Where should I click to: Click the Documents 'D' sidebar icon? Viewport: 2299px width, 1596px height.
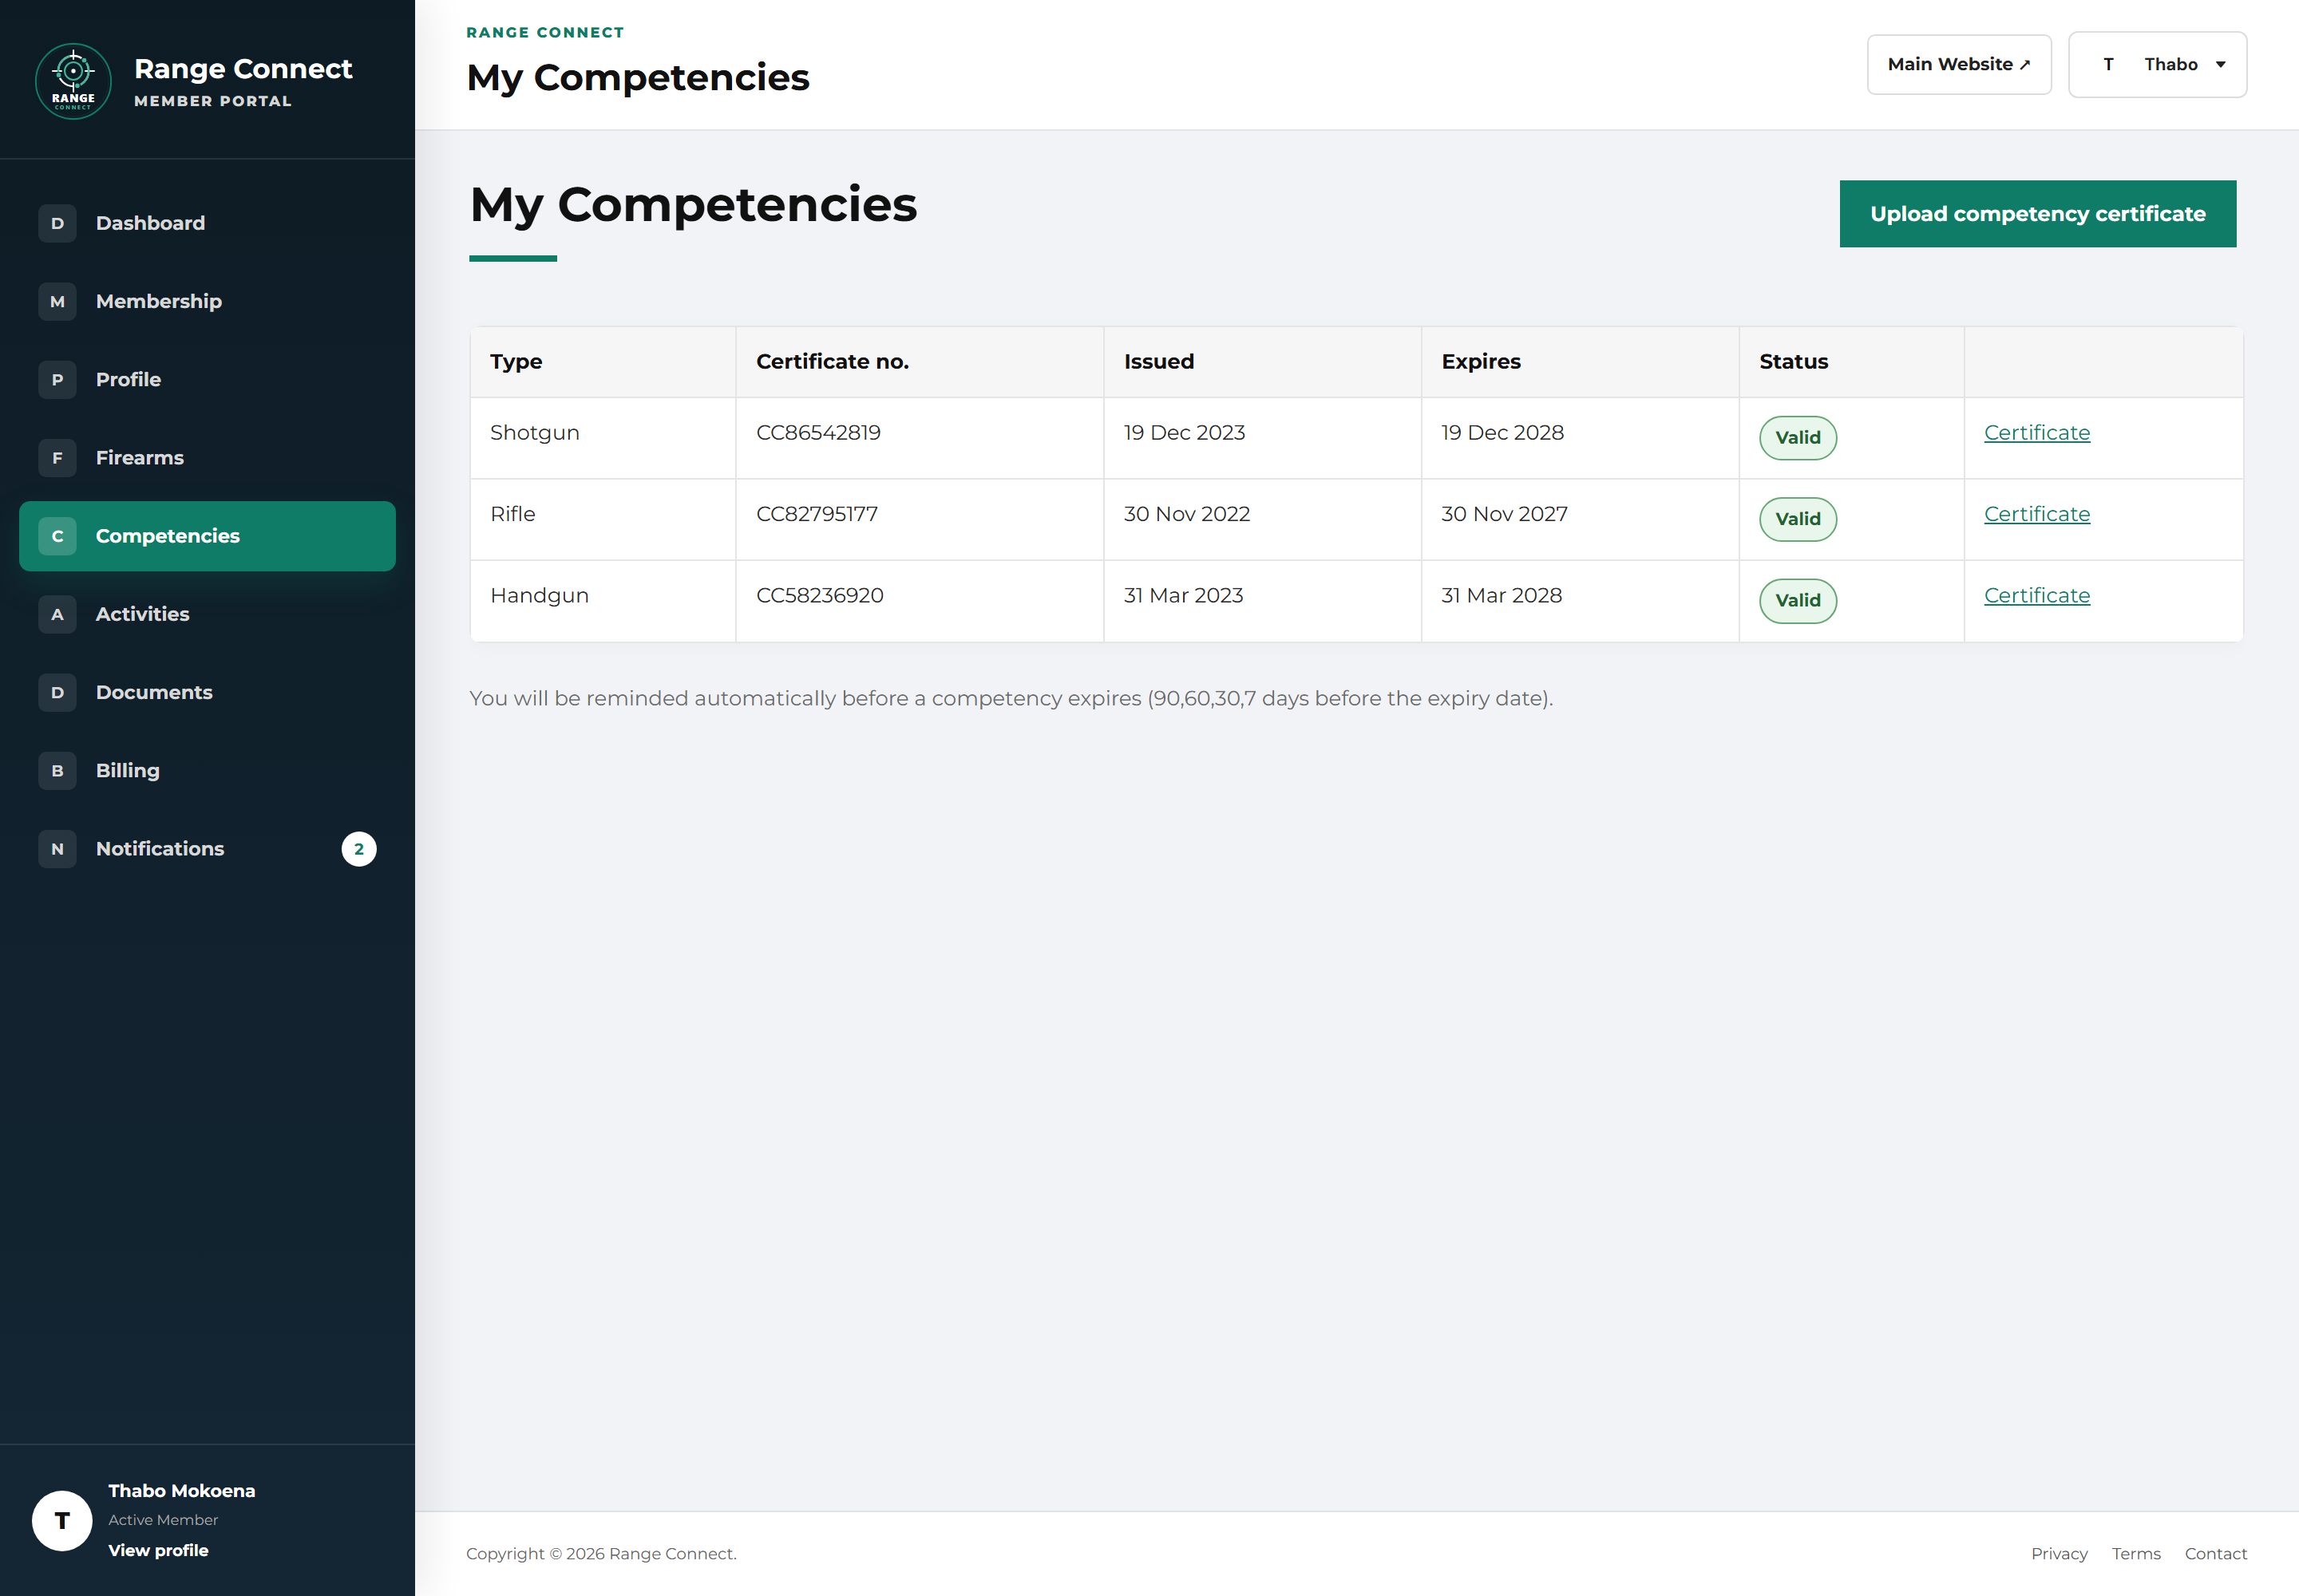(57, 692)
